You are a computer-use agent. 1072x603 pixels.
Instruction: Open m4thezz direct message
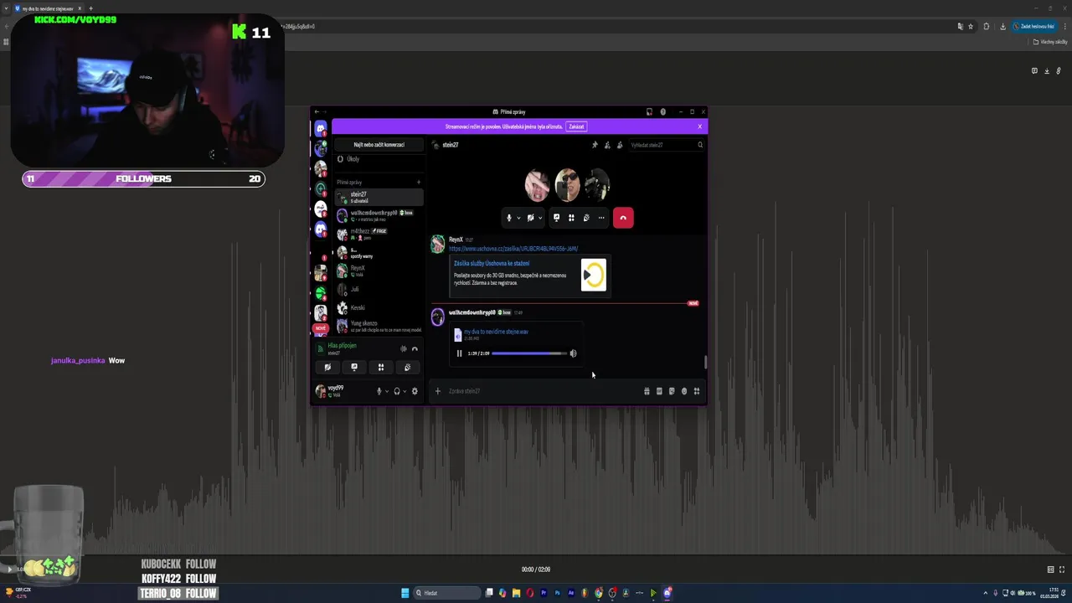click(x=379, y=234)
